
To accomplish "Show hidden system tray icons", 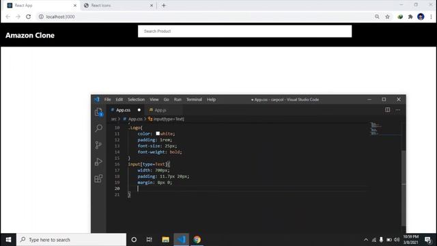I will tap(366, 240).
